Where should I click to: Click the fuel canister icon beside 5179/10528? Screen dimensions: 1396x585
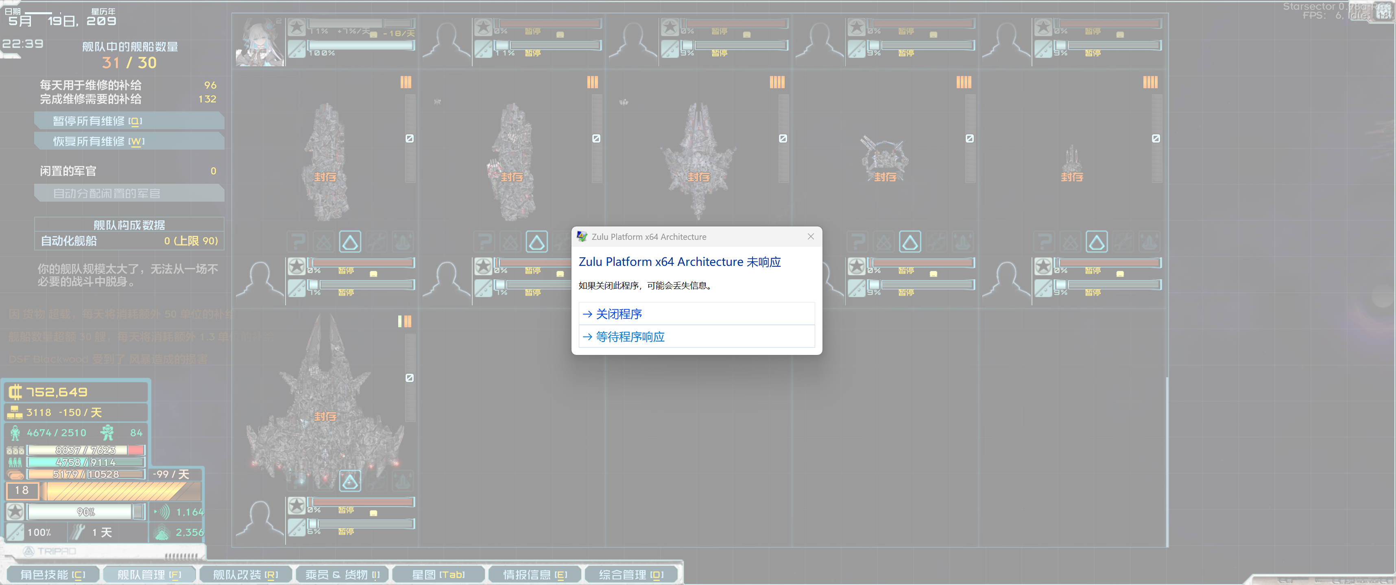click(15, 474)
